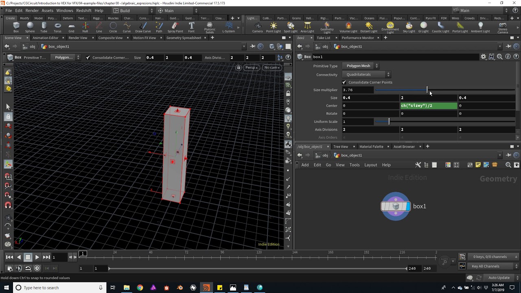Viewport: 521px width, 293px height.
Task: Open the Render menu
Action: 32,11
